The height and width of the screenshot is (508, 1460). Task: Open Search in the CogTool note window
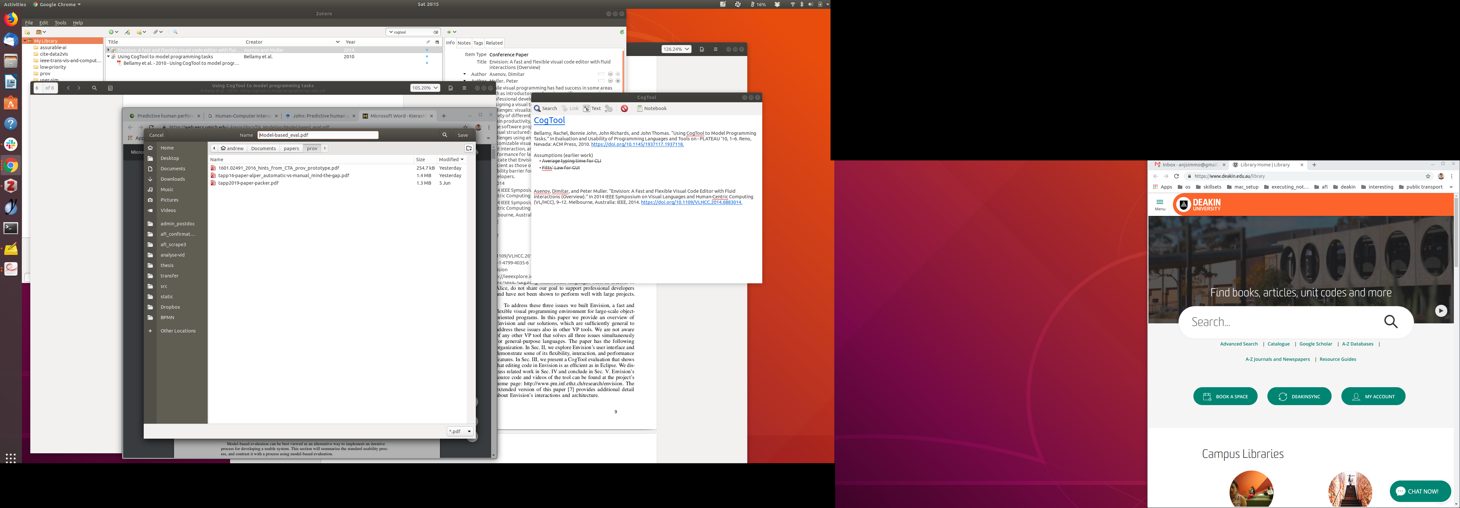[x=545, y=108]
